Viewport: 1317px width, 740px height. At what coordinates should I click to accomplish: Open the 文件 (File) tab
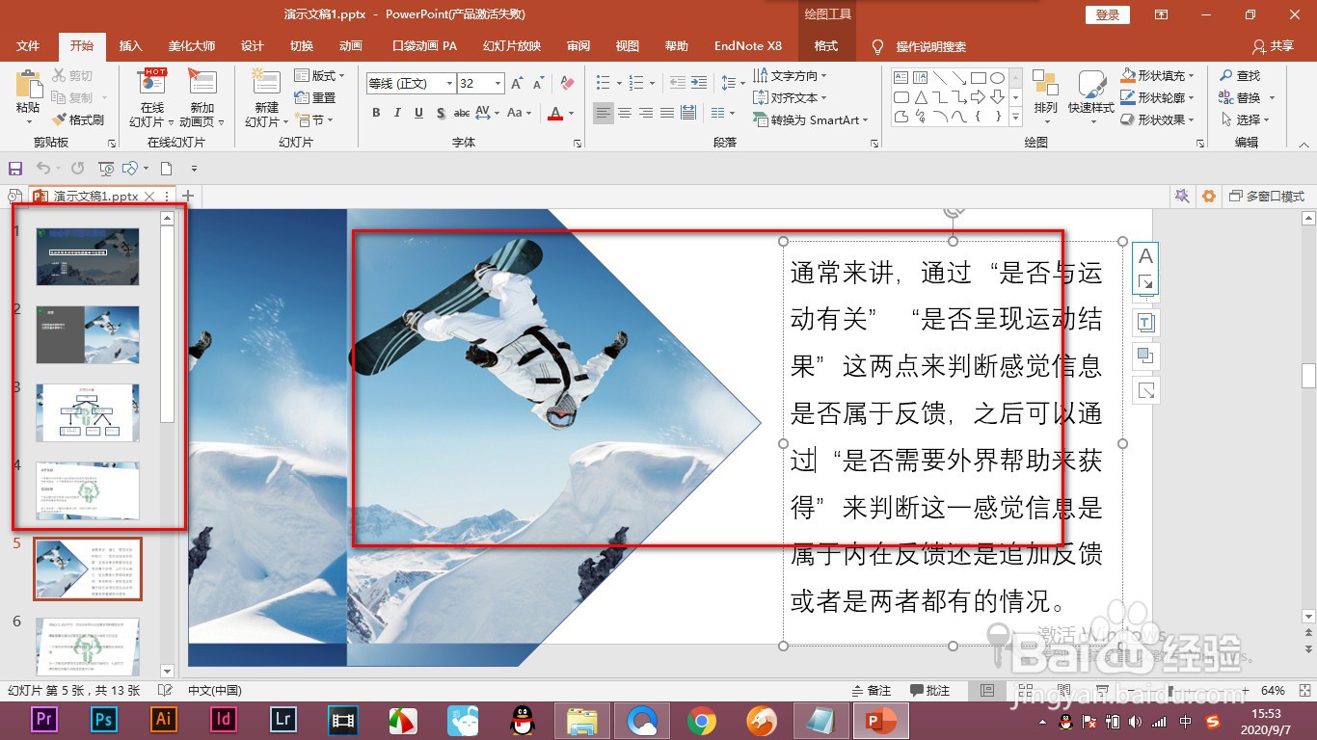pyautogui.click(x=28, y=46)
